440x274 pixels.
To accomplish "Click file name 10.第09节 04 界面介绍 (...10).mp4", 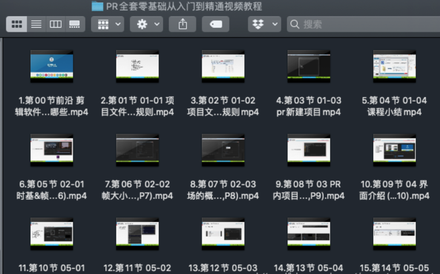I will coord(395,190).
